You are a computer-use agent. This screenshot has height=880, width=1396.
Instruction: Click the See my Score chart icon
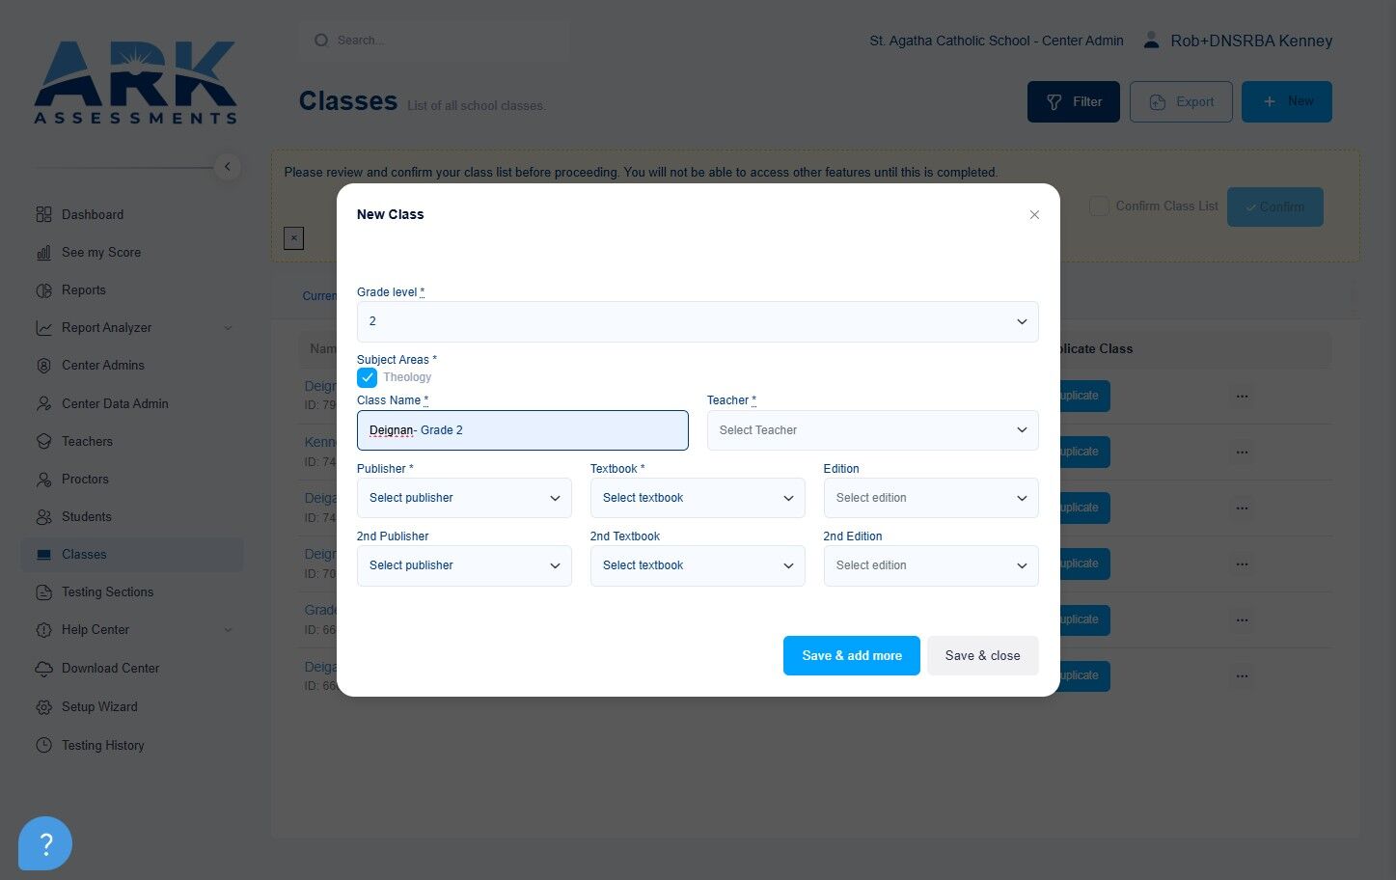[x=43, y=252]
